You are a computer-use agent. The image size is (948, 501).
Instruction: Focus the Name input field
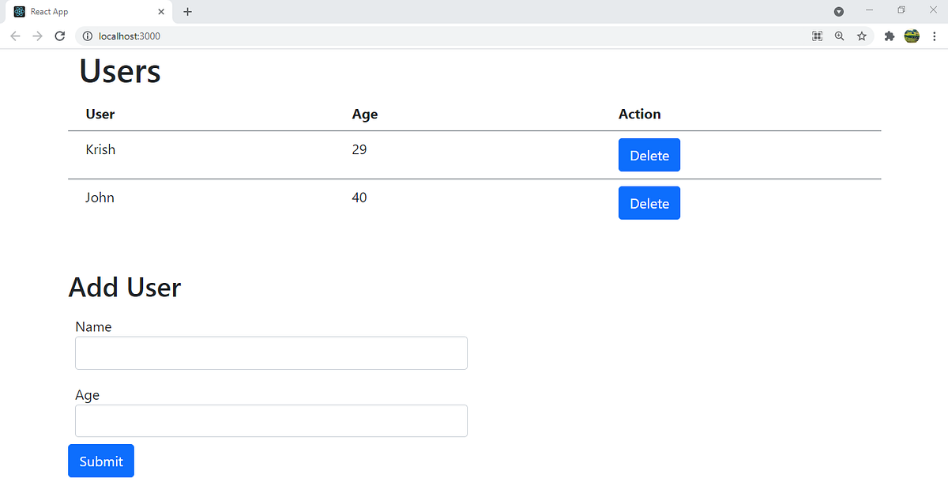coord(271,353)
